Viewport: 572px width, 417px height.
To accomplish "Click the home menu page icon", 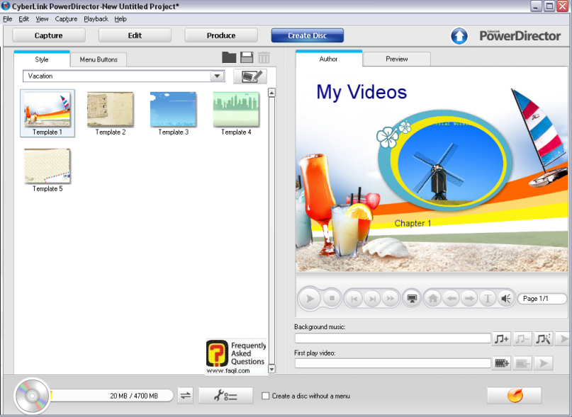I will pos(433,299).
